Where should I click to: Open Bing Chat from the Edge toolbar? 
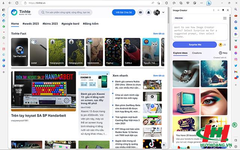pyautogui.click(x=209, y=3)
